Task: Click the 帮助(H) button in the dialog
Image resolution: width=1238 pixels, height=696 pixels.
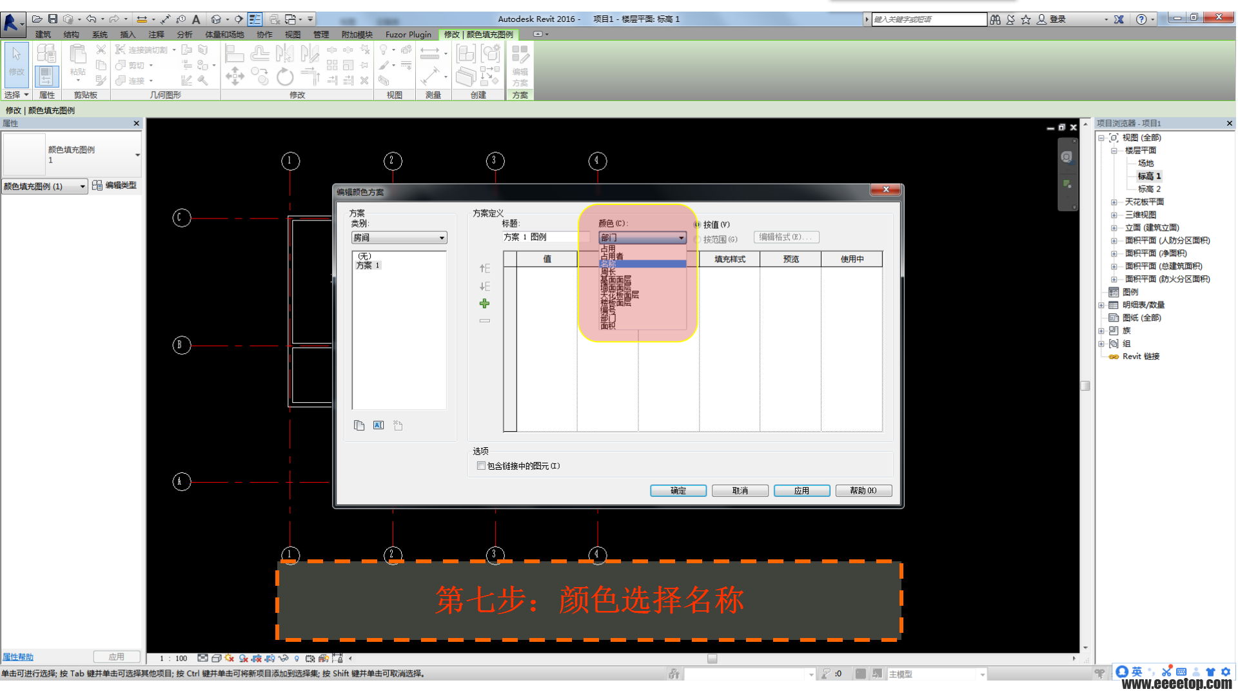Action: [x=863, y=490]
